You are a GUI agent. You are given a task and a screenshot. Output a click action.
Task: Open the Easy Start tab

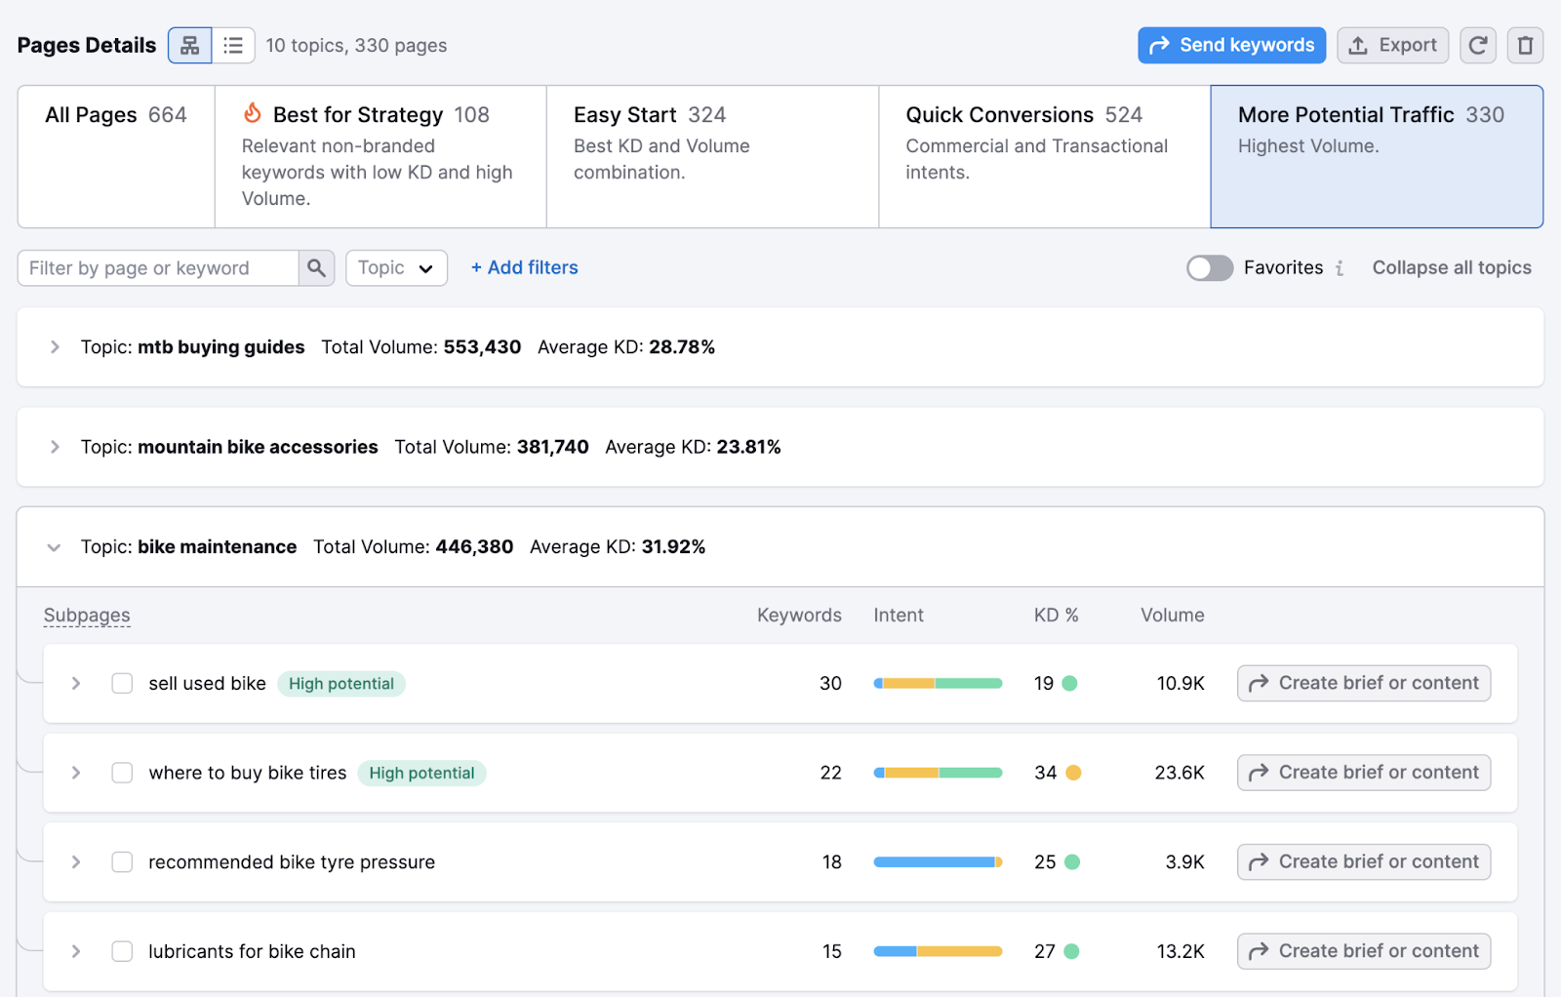(711, 156)
